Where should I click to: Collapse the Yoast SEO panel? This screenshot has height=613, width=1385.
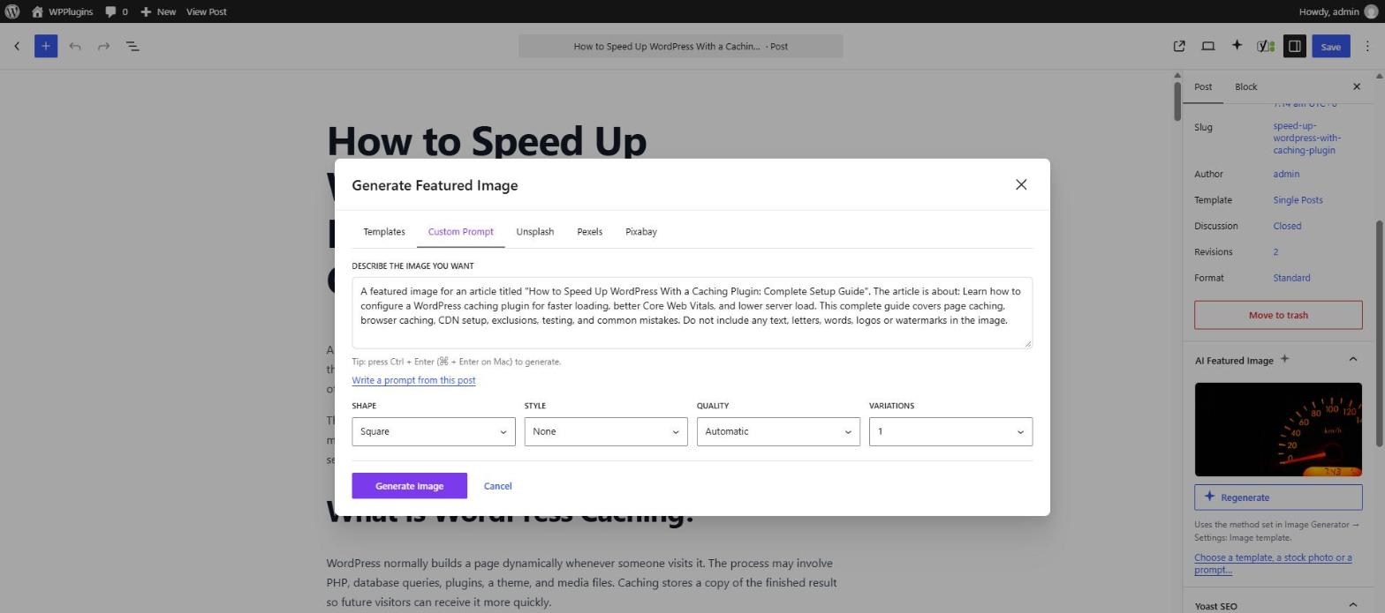point(1352,605)
